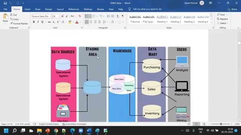The height and width of the screenshot is (135, 241).
Task: Toggle Bold formatting
Action: pos(34,22)
